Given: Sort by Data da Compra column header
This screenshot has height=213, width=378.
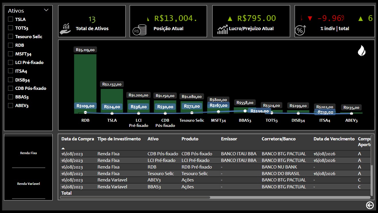Looking at the screenshot, I should click(78, 139).
